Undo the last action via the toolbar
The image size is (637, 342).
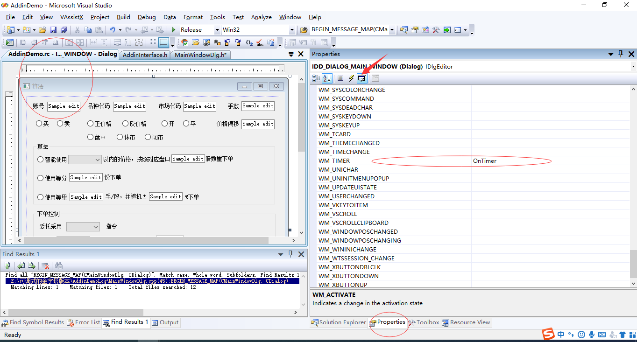113,30
